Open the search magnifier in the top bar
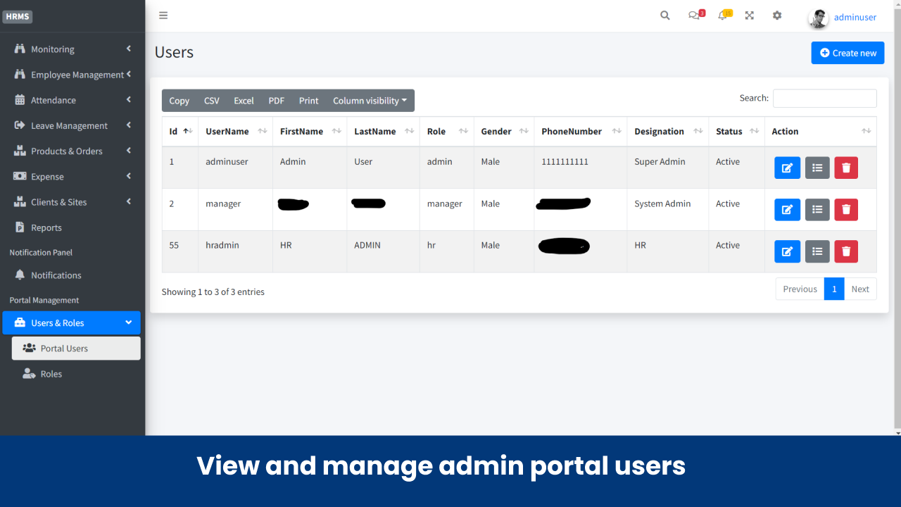 [664, 15]
